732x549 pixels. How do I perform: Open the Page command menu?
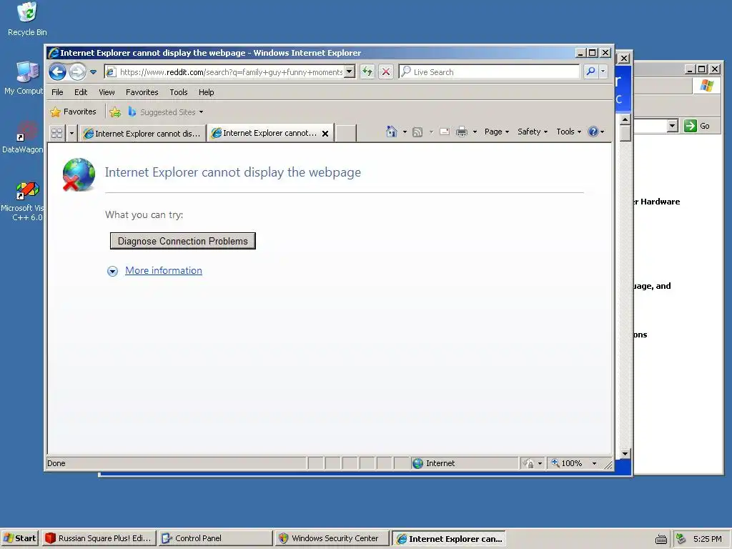click(496, 132)
